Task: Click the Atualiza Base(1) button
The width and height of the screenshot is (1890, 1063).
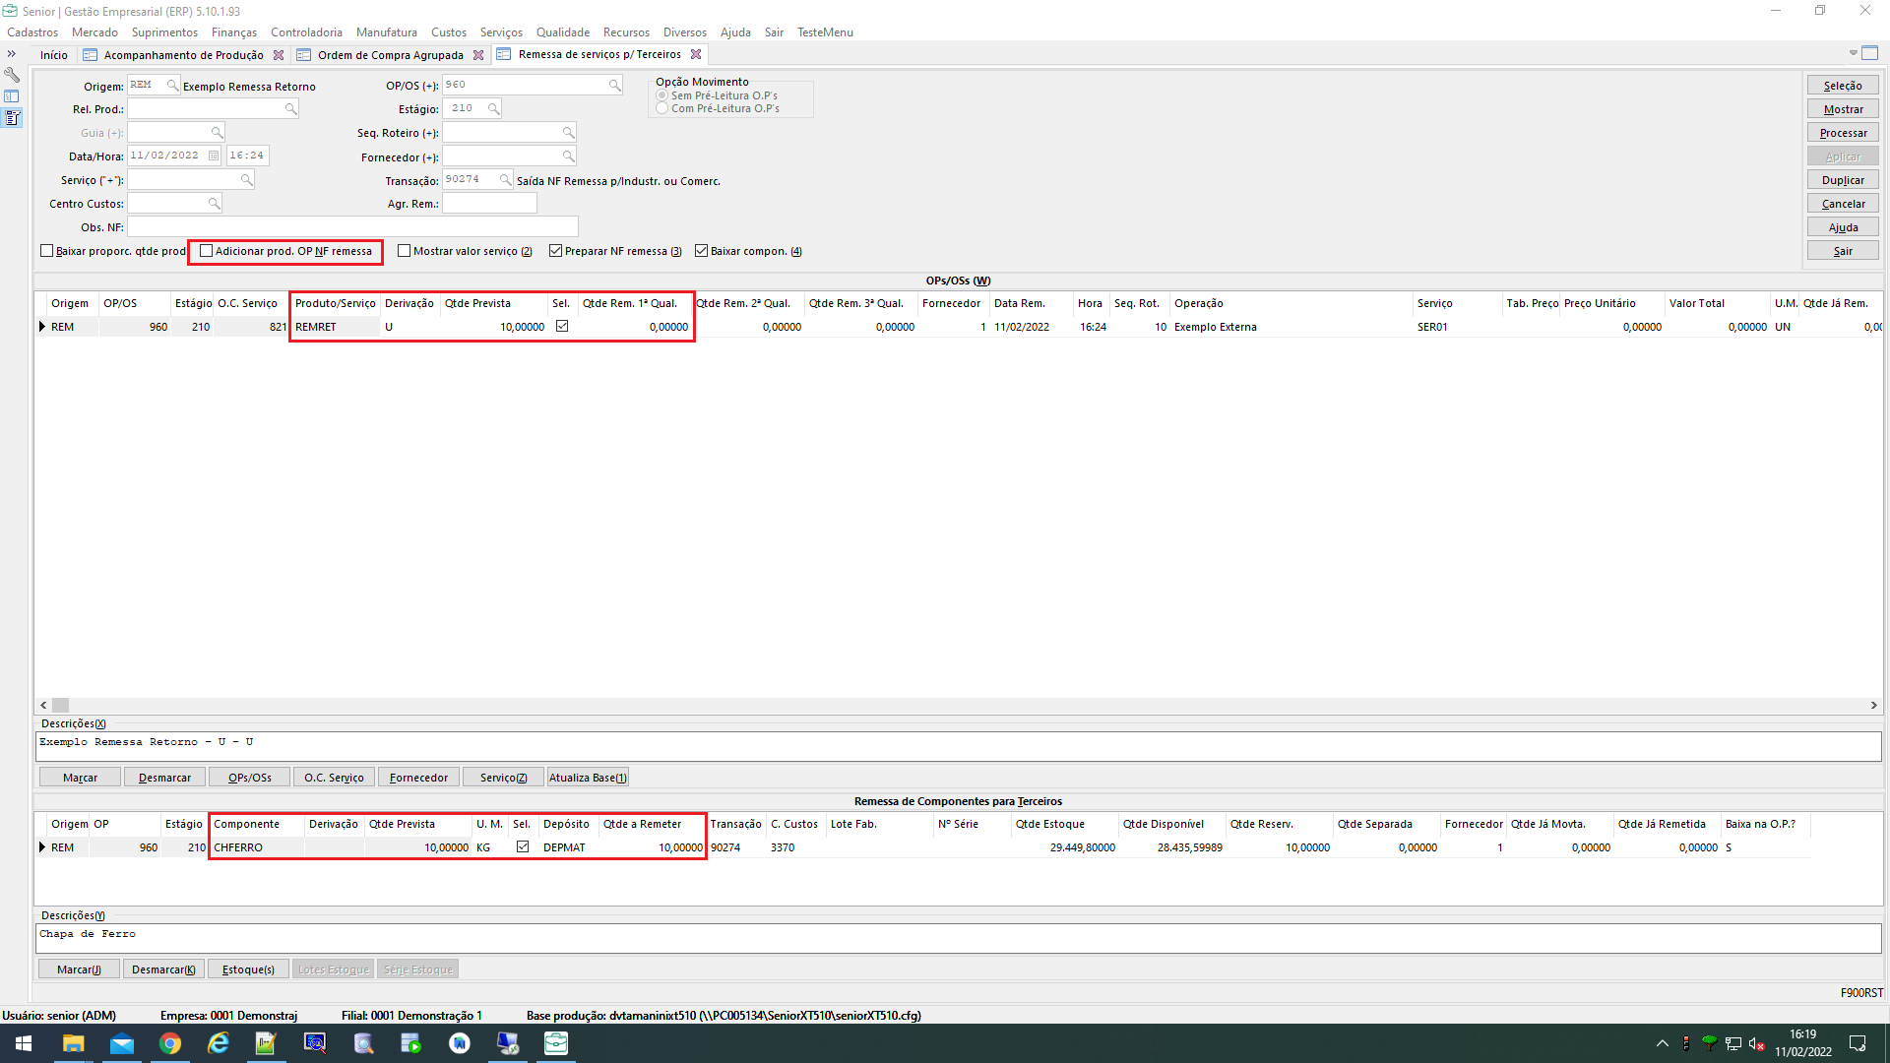Action: 588,778
